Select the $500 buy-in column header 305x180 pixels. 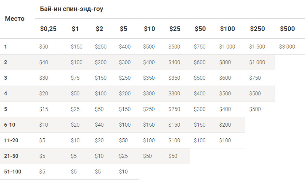click(287, 29)
